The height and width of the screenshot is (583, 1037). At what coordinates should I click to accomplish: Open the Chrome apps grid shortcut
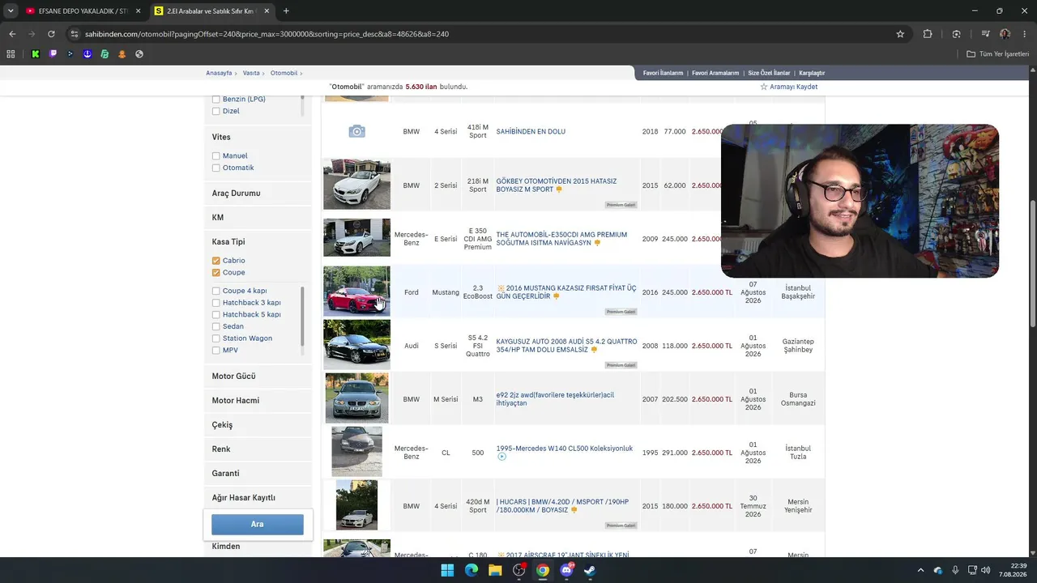click(x=11, y=54)
